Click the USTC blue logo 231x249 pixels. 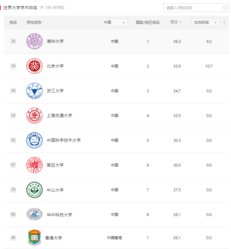coord(34,141)
